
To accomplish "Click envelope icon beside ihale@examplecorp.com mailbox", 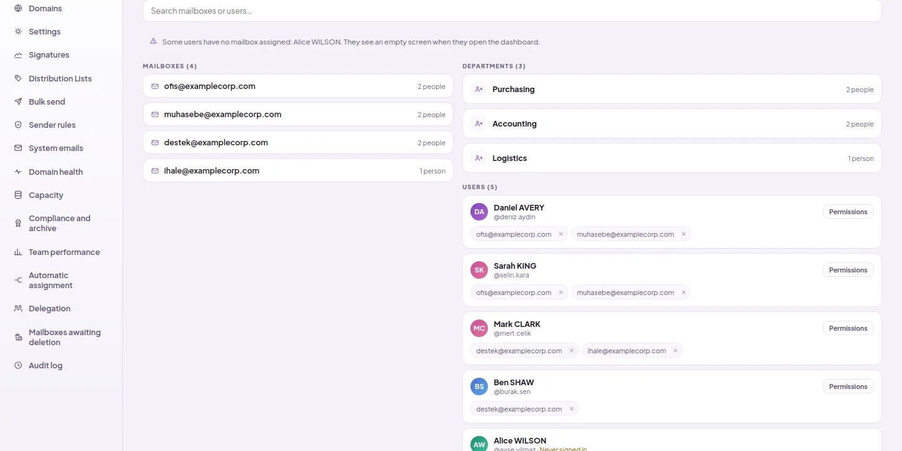I will 155,171.
